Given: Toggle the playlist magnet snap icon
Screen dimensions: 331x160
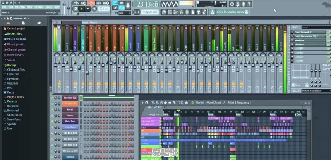Looking at the screenshot, I should 147,103.
